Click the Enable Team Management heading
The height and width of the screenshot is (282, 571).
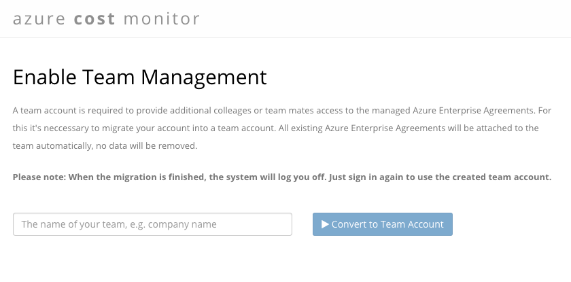[x=140, y=77]
